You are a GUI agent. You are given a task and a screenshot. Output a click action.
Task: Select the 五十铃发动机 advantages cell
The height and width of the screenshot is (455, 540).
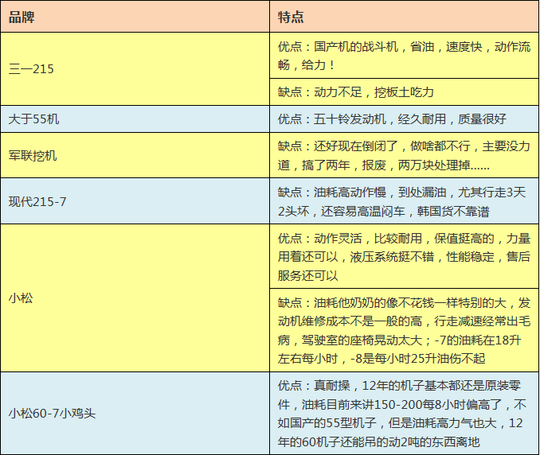[x=403, y=120]
